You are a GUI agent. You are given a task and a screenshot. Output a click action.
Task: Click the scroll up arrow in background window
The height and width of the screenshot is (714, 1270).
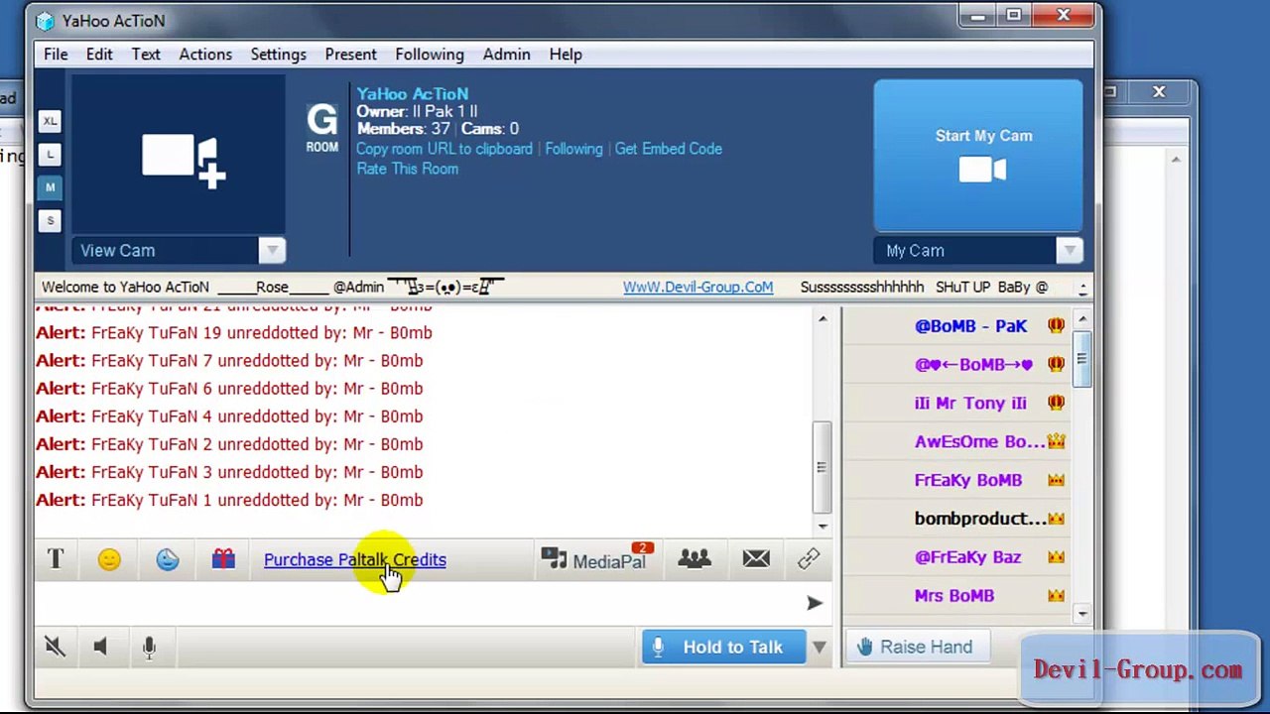point(1176,159)
